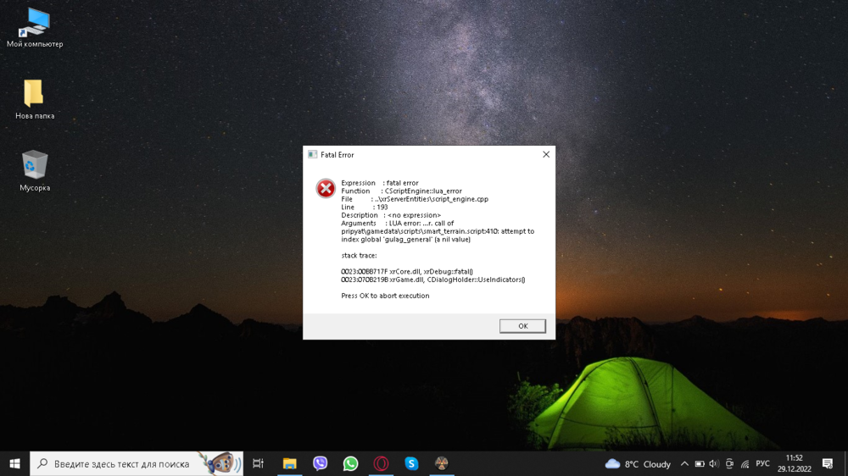Open the Windows Start menu

[x=14, y=463]
